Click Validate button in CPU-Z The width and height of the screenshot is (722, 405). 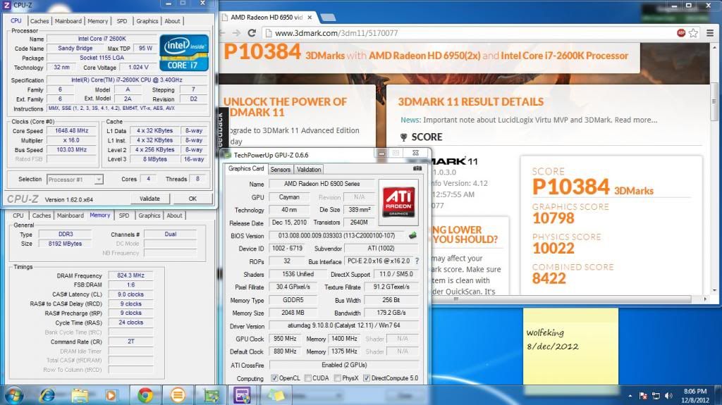pos(149,199)
